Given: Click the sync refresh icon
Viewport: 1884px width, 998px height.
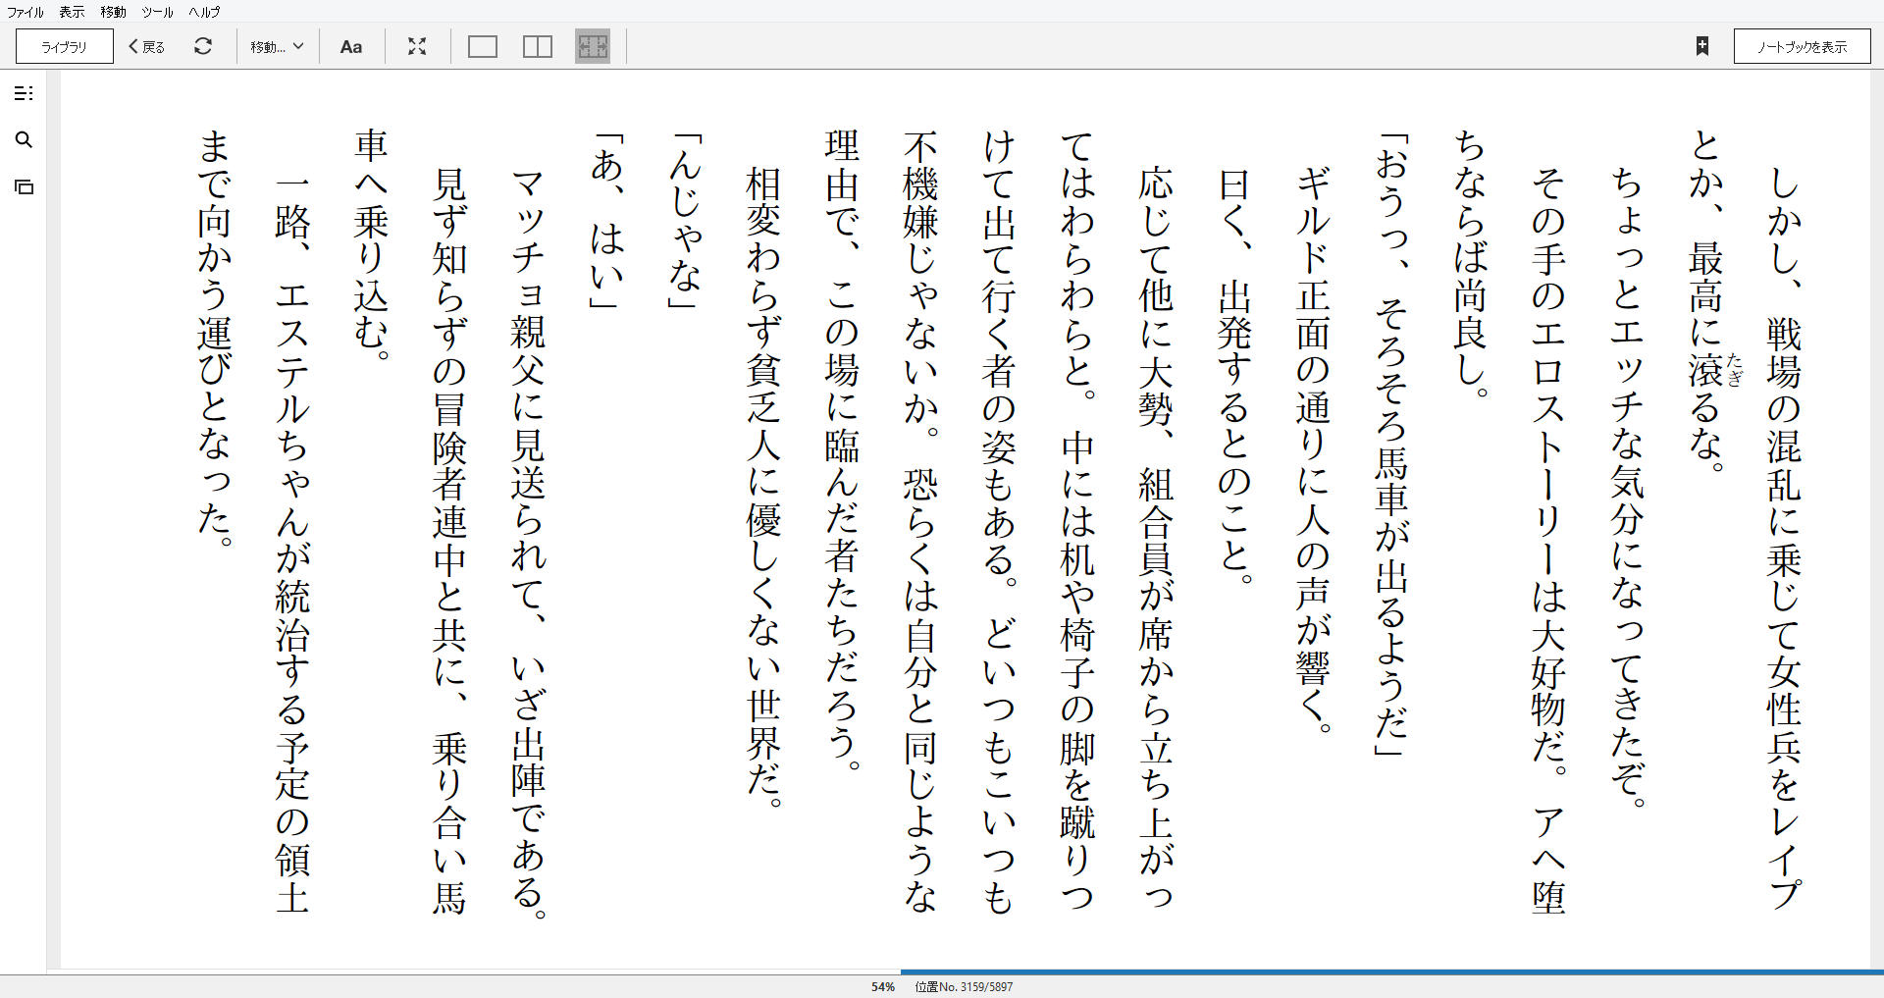Looking at the screenshot, I should click(203, 46).
